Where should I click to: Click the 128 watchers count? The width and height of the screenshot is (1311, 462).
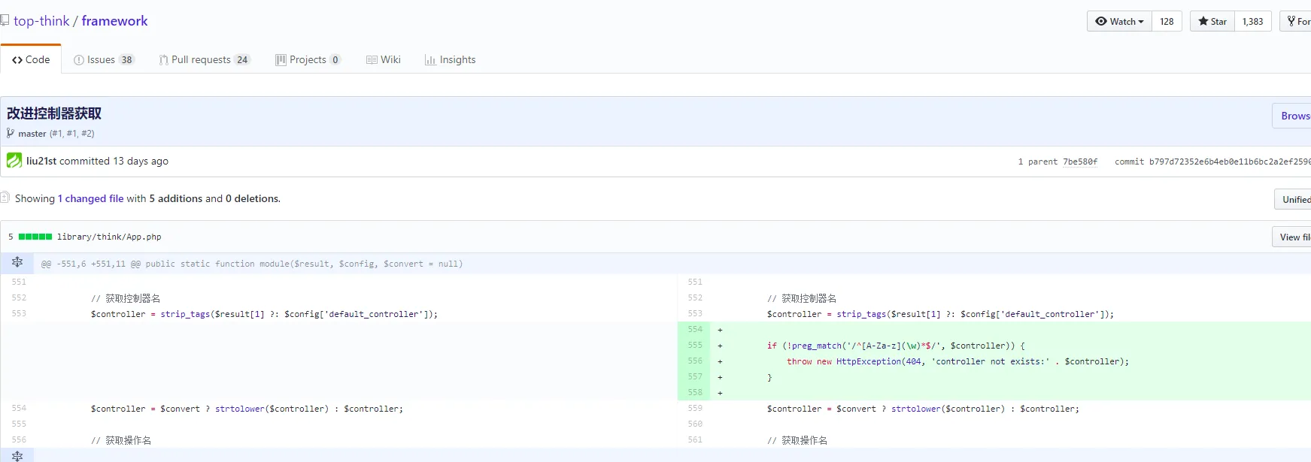1167,21
